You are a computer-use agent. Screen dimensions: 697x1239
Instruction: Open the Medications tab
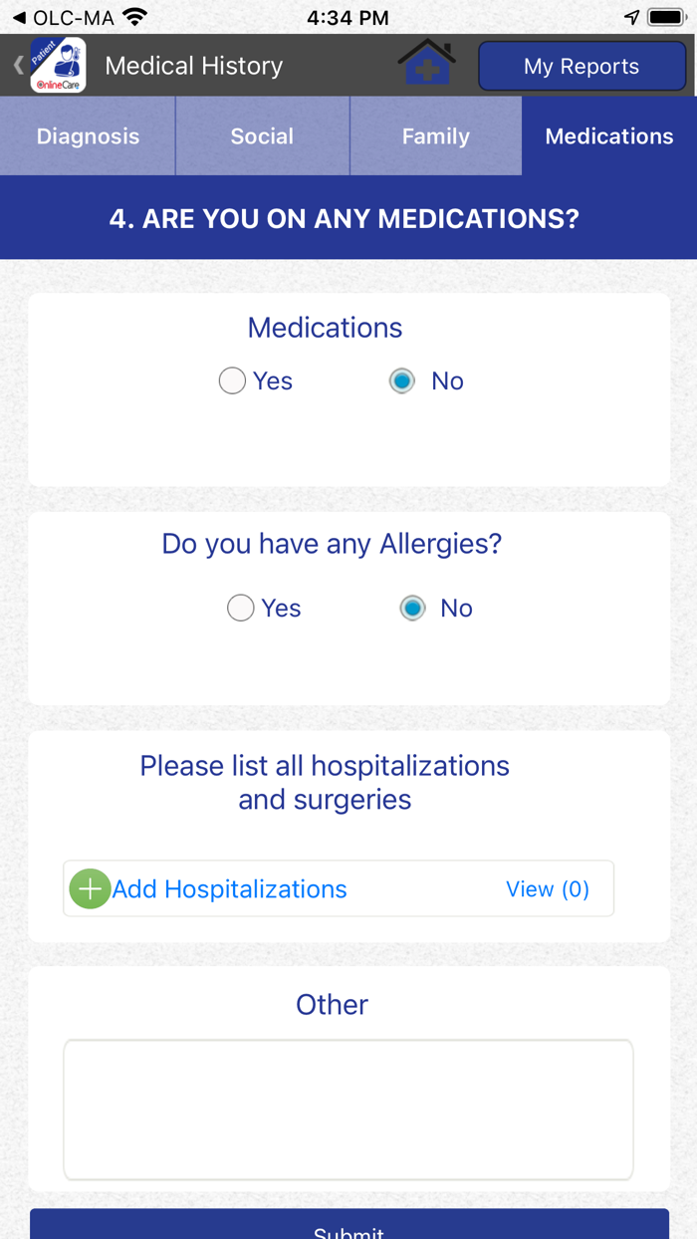tap(609, 135)
